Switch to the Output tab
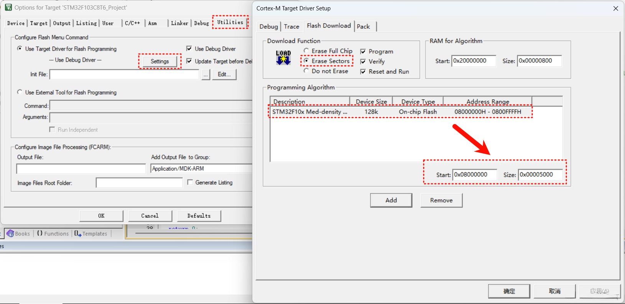The image size is (625, 304). (x=62, y=23)
